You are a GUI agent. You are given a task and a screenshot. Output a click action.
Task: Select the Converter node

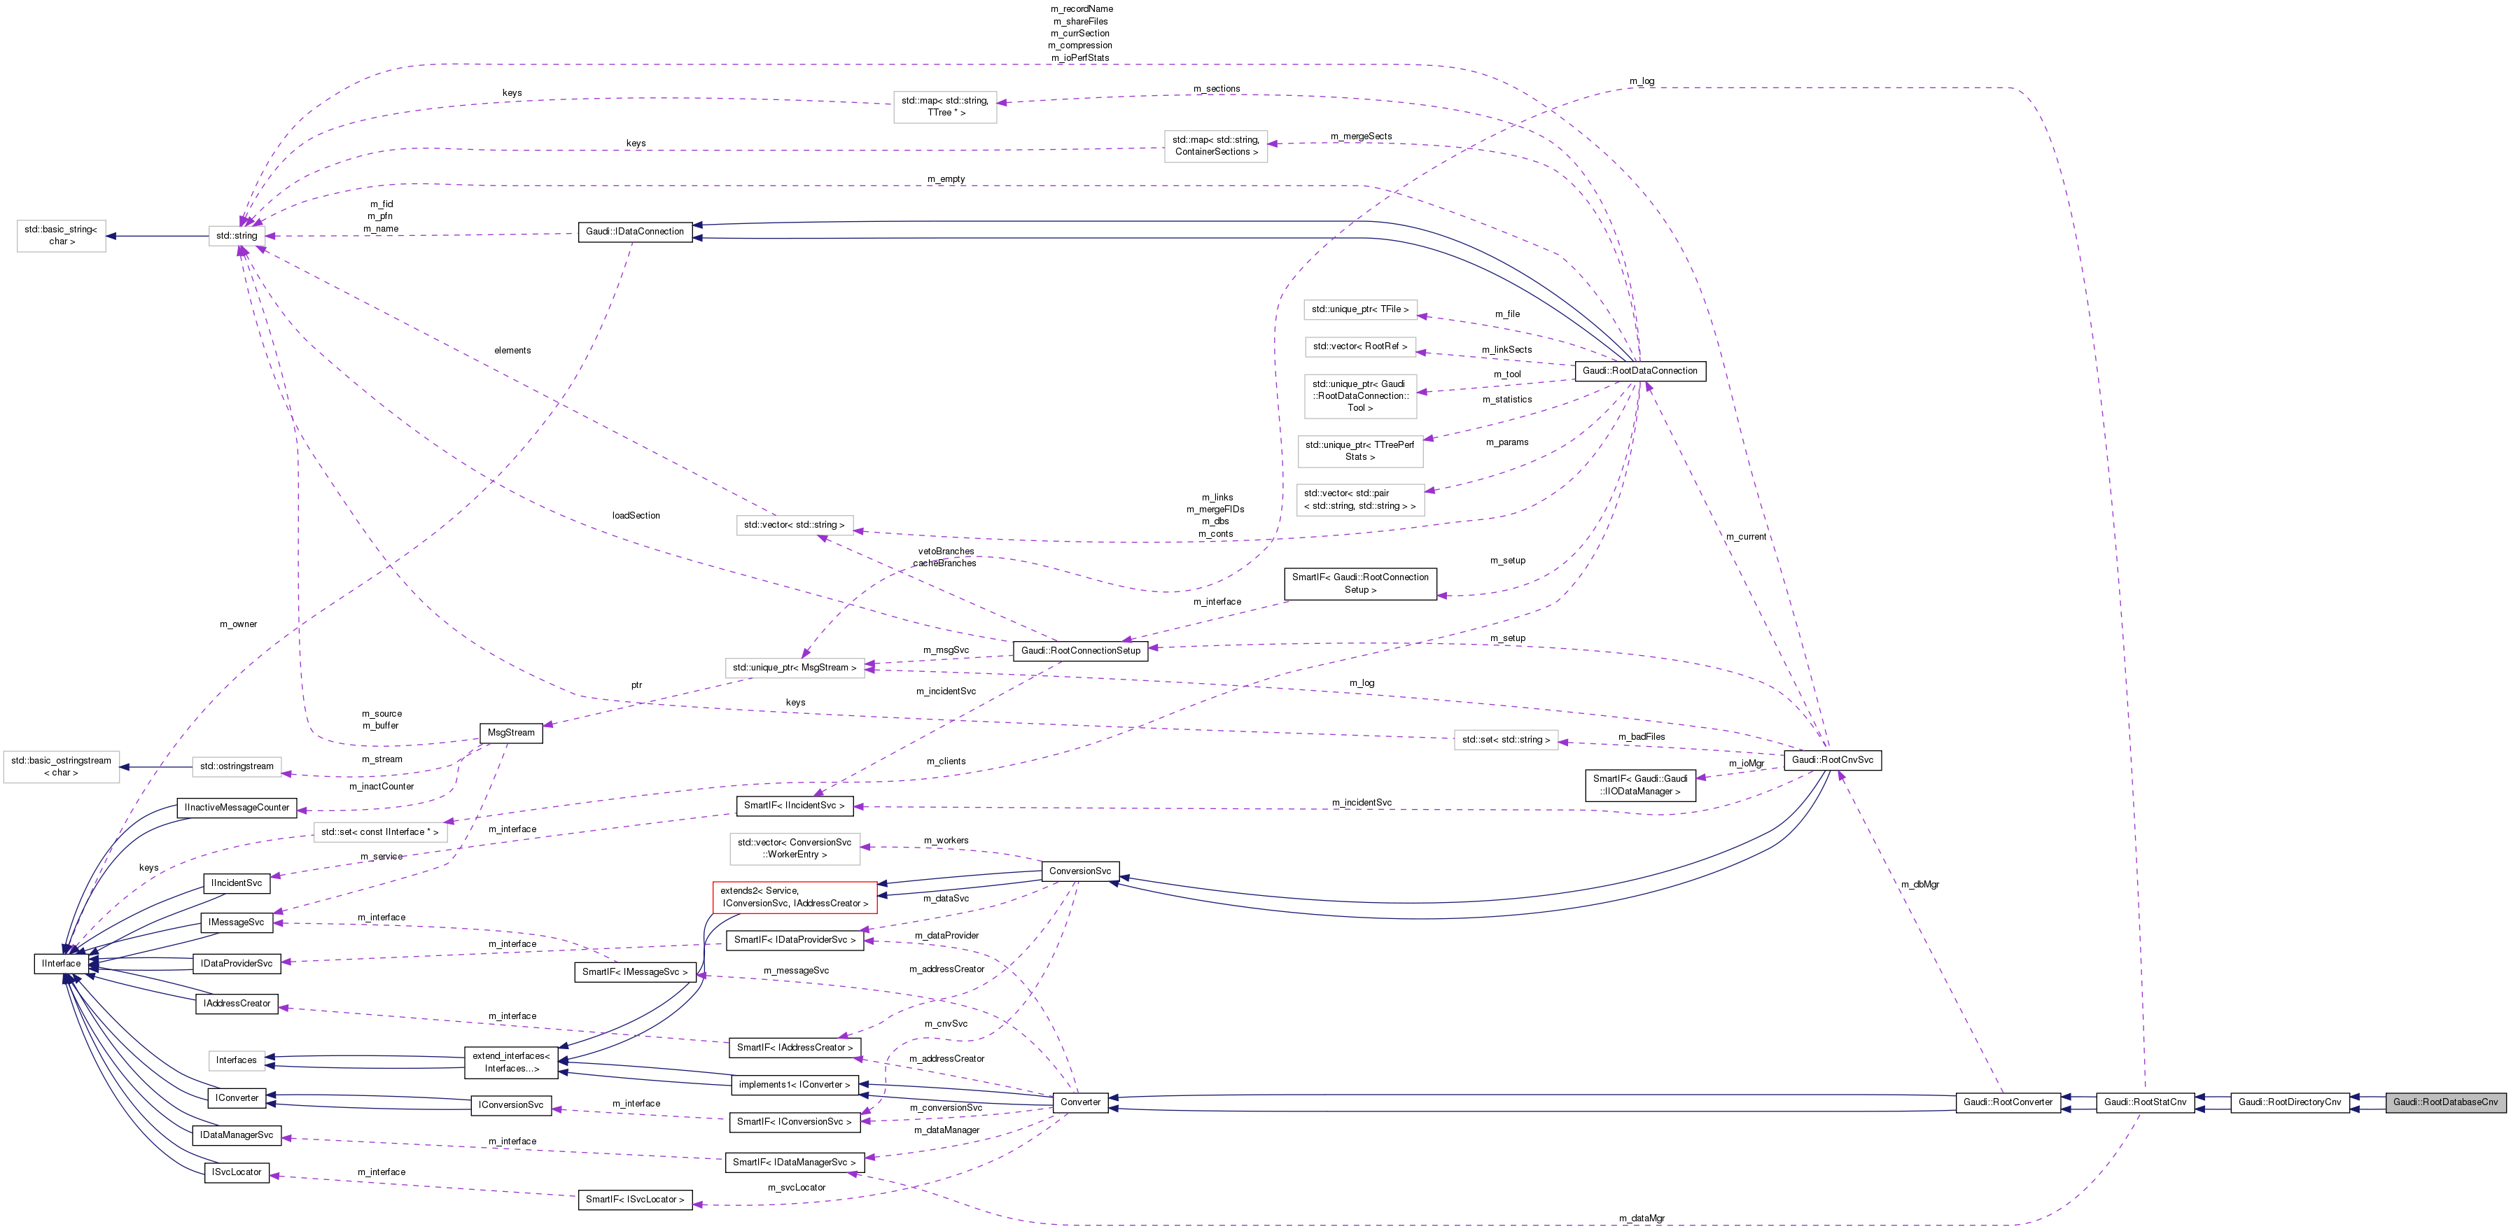pyautogui.click(x=1082, y=1103)
